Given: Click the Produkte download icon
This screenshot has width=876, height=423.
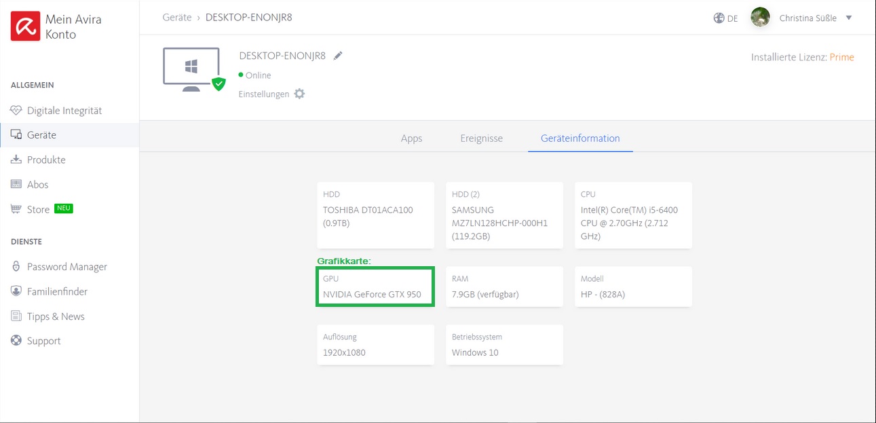Looking at the screenshot, I should pos(16,160).
